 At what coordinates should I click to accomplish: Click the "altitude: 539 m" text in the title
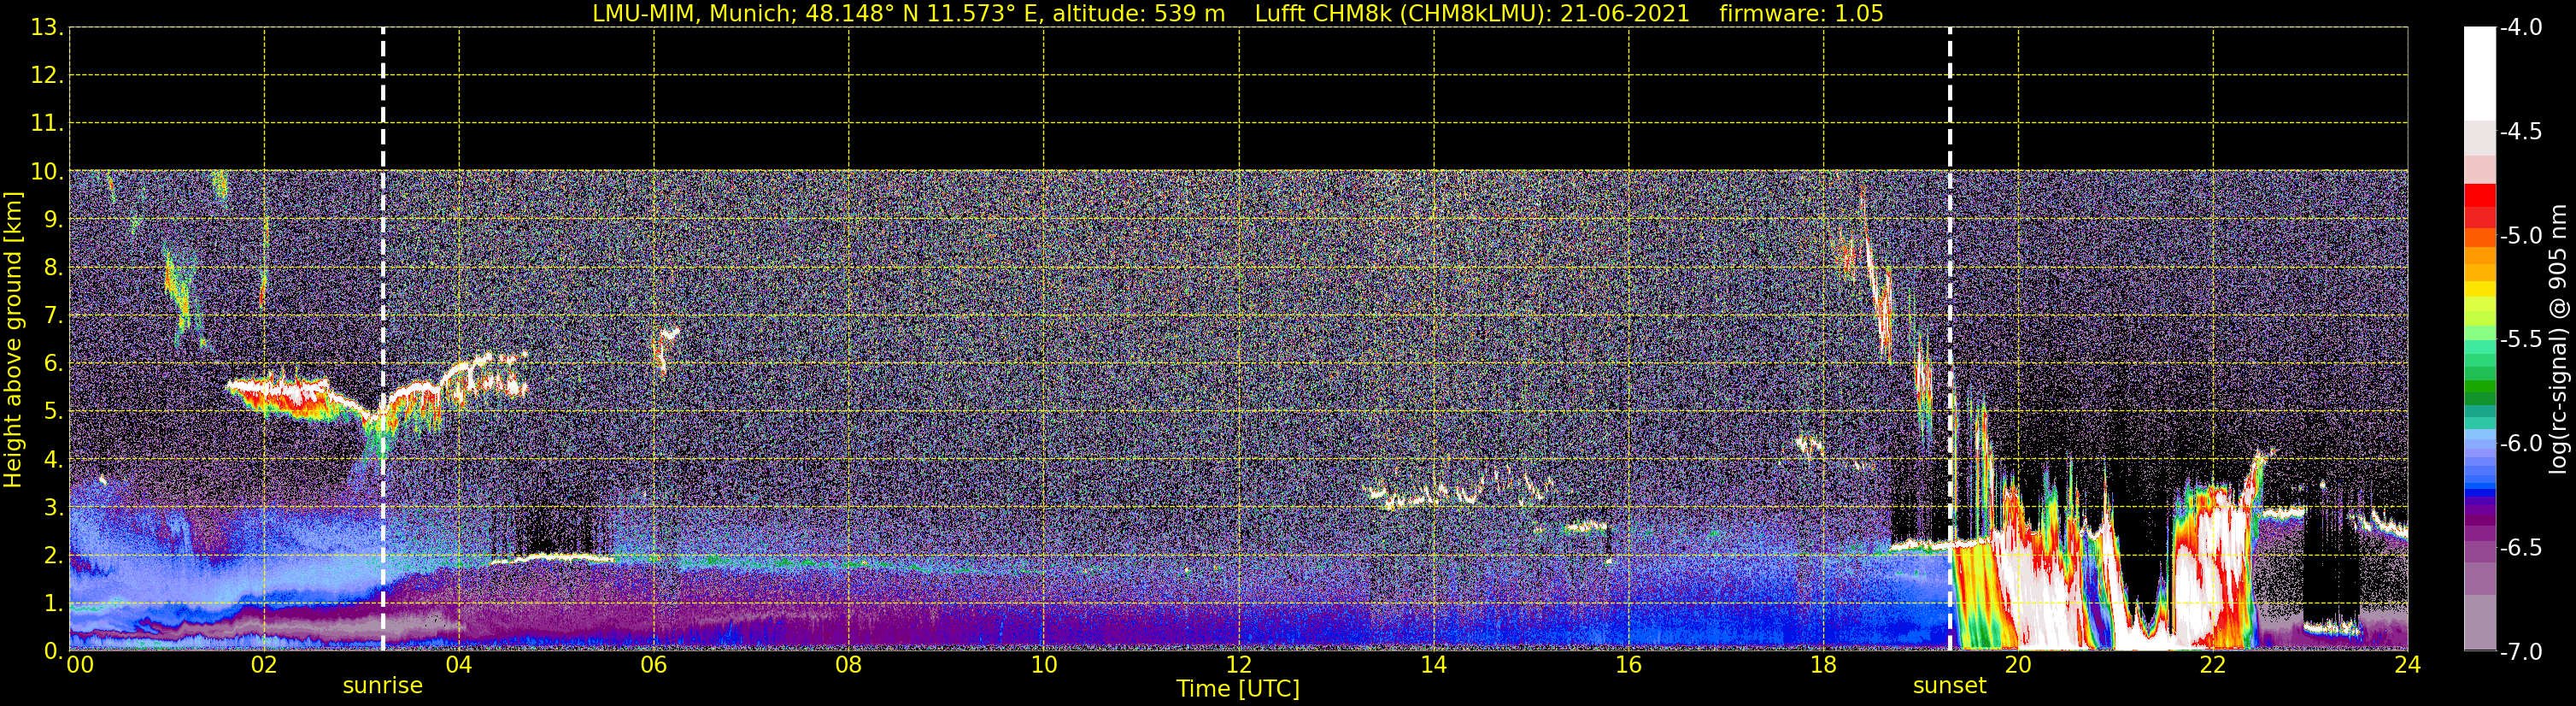pyautogui.click(x=1139, y=14)
